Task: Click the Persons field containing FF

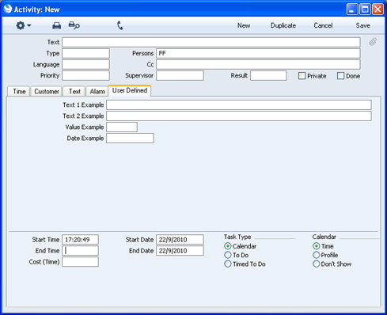Action: pos(258,53)
